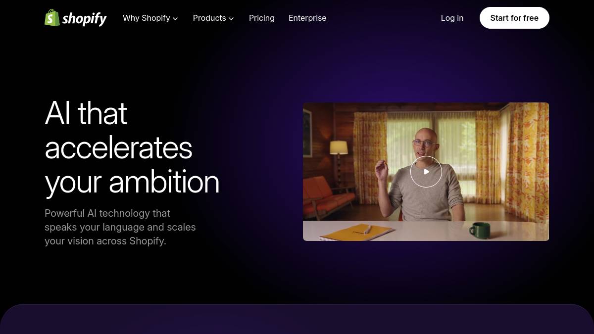Click the yellow notebook in the video

pyautogui.click(x=356, y=232)
